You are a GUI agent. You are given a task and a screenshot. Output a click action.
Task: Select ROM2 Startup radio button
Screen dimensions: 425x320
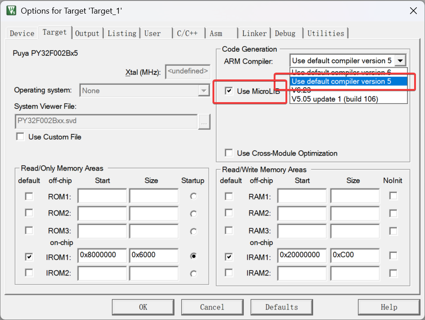click(193, 214)
